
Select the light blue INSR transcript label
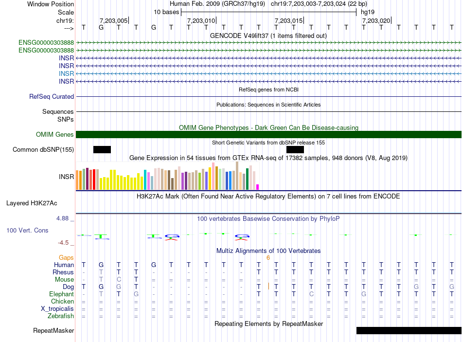[67, 73]
